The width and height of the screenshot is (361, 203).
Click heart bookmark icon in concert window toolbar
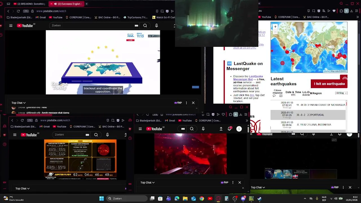(x=223, y=114)
